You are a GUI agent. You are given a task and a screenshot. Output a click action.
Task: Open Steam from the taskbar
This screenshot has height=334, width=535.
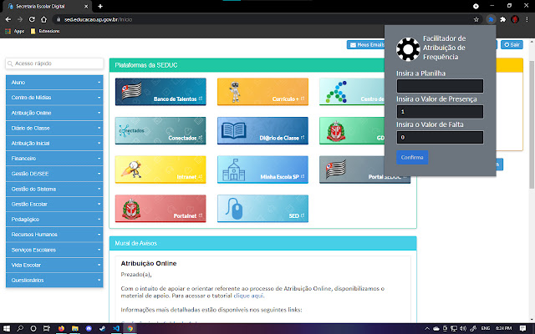102,328
